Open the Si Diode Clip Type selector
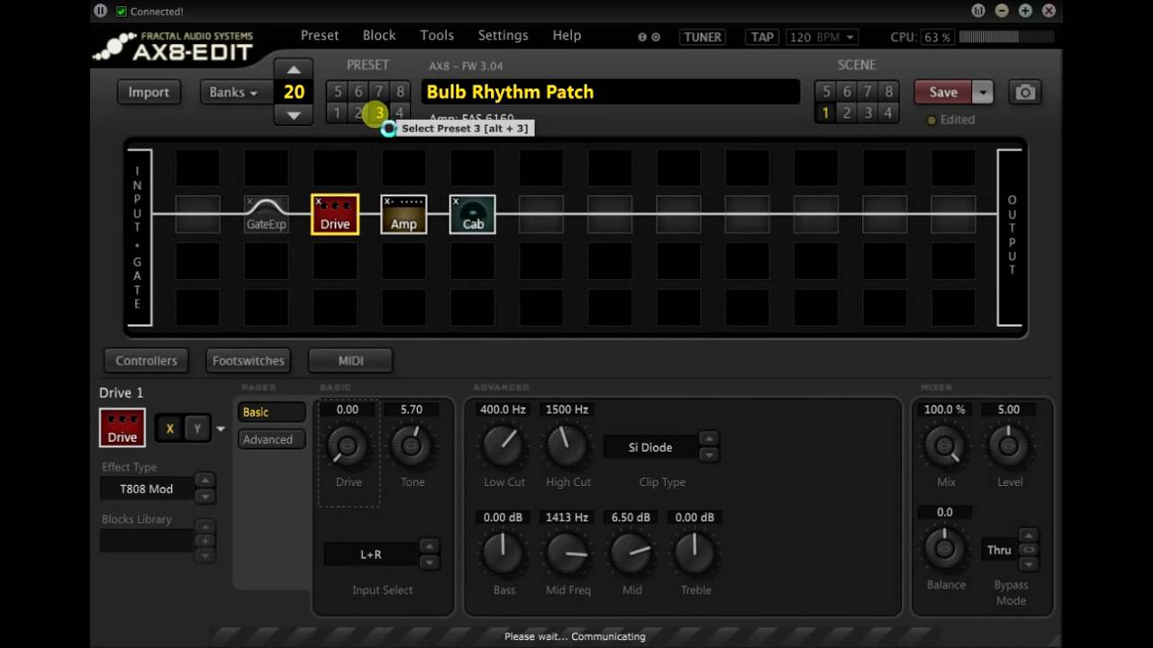The width and height of the screenshot is (1153, 648). coord(650,447)
